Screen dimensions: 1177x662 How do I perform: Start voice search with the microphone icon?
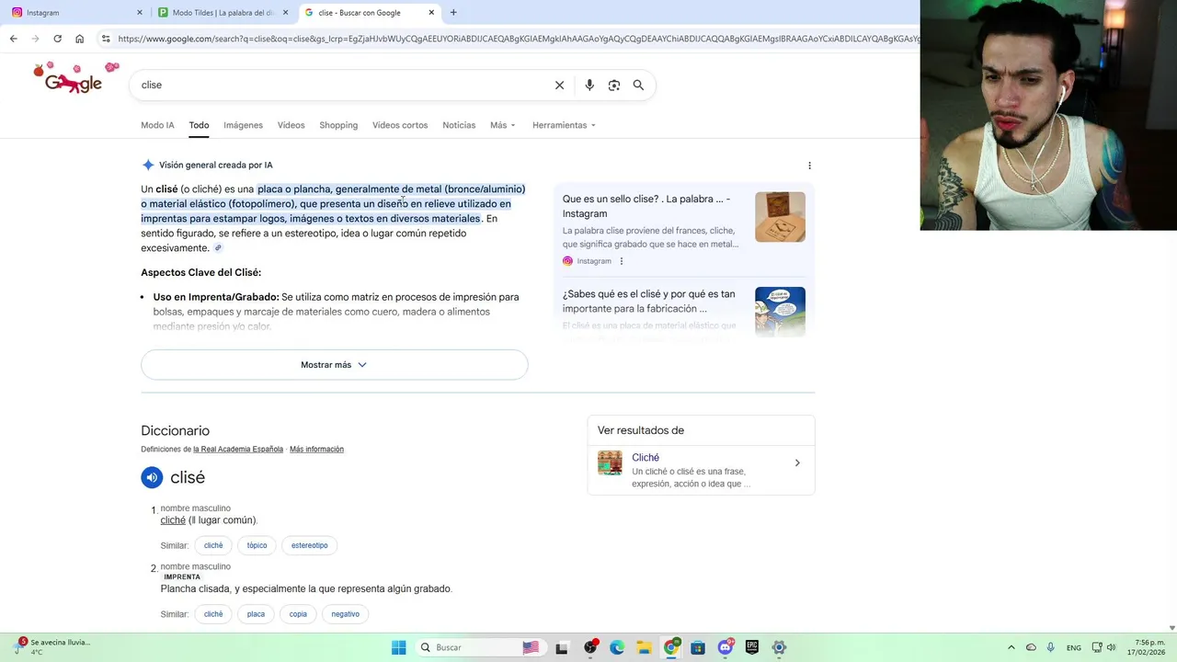(589, 85)
